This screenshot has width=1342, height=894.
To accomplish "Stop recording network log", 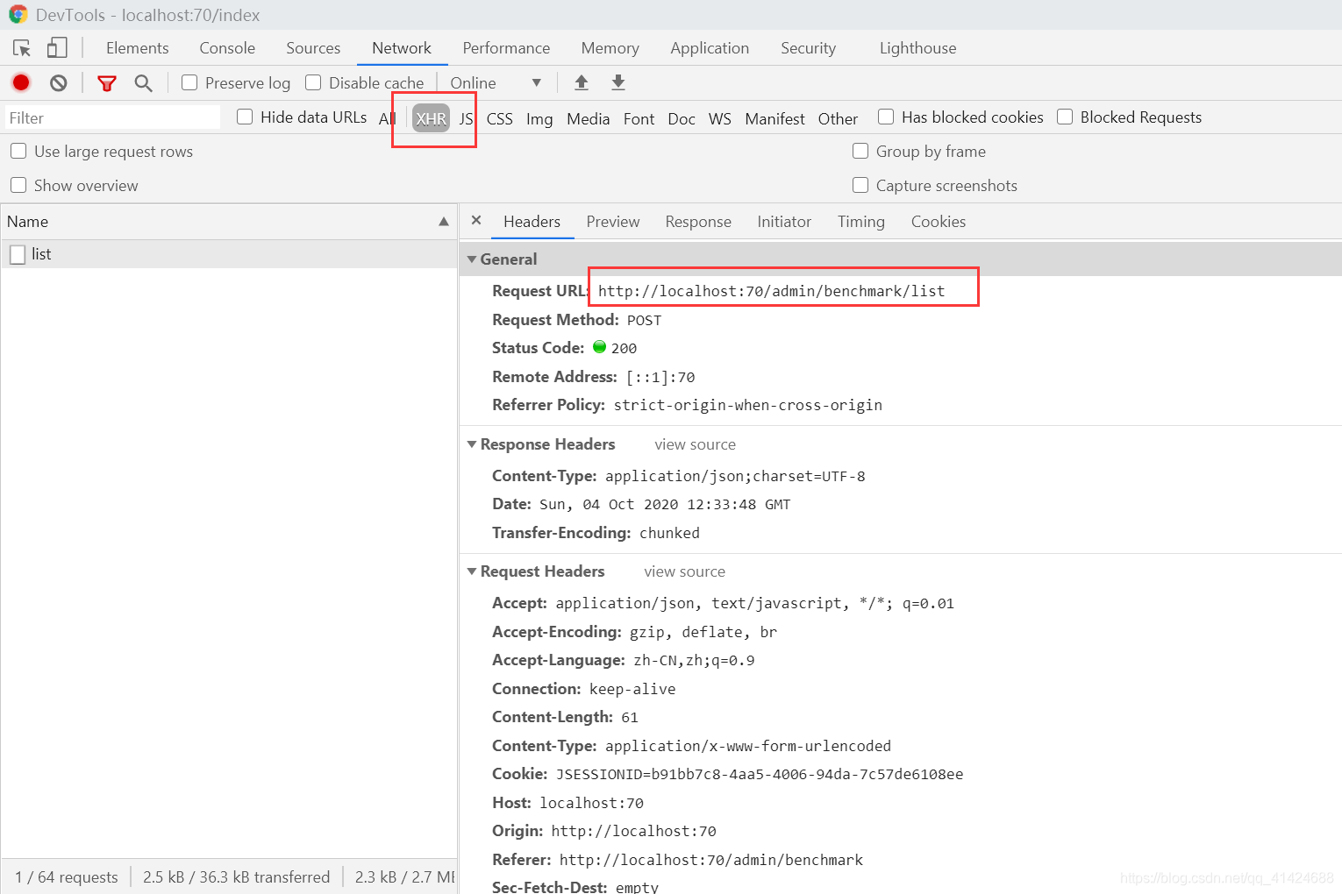I will (21, 82).
